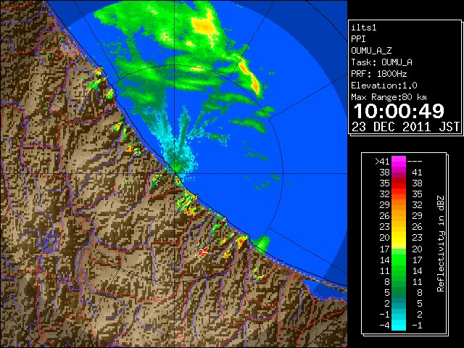Click the "Task: OUMU_A" line

click(x=381, y=62)
